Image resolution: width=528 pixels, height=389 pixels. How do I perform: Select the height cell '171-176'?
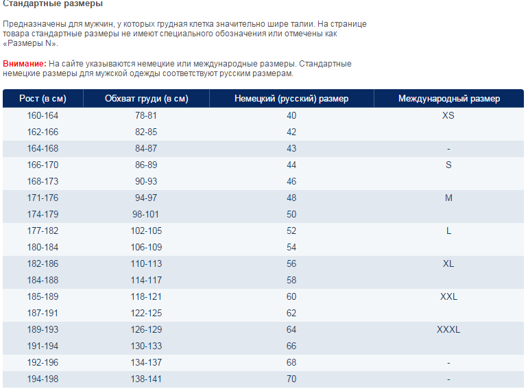tap(43, 198)
